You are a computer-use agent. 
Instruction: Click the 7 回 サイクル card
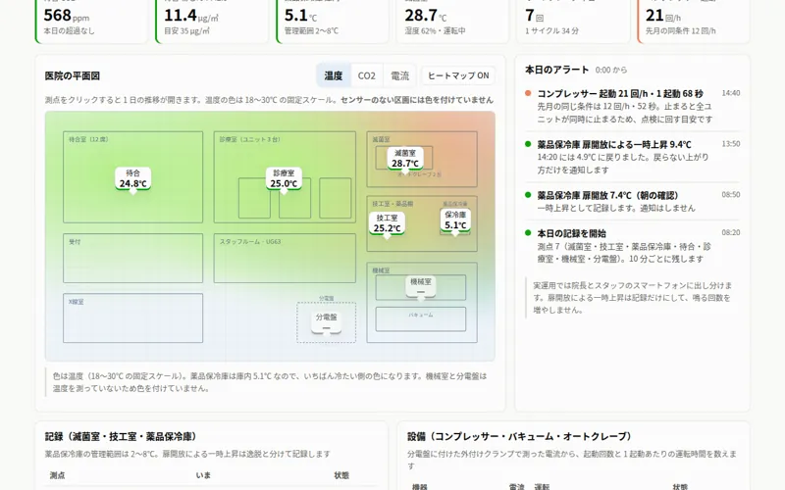point(573,20)
